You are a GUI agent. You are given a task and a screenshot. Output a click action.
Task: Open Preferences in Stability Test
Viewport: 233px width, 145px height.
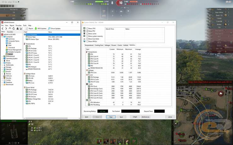click(x=145, y=117)
